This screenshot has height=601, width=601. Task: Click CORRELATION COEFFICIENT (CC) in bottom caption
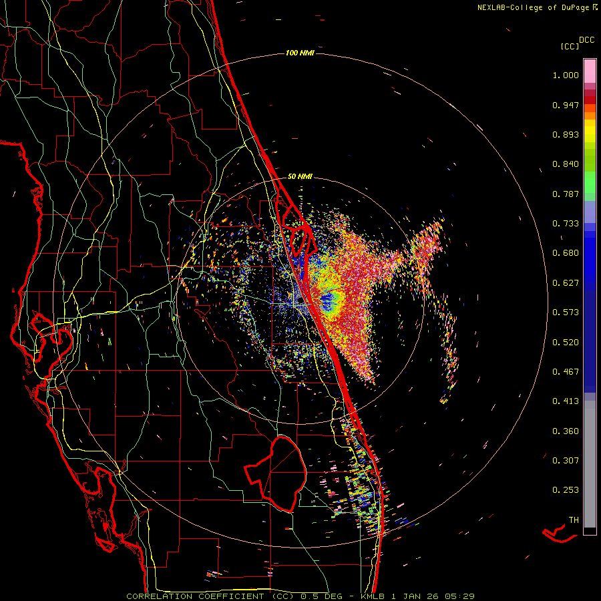(x=210, y=596)
